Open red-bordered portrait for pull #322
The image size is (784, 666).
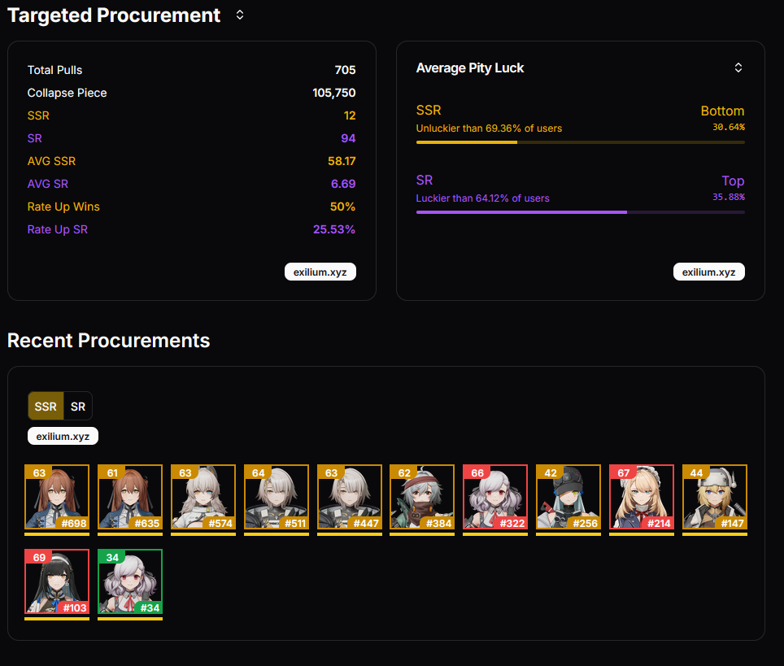click(495, 497)
